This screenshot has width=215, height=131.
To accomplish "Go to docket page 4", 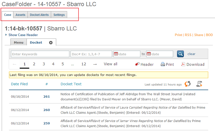I will (x=53, y=64).
